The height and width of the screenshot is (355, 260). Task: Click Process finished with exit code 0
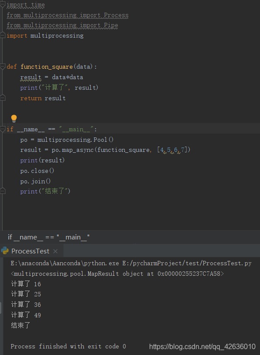(x=68, y=346)
